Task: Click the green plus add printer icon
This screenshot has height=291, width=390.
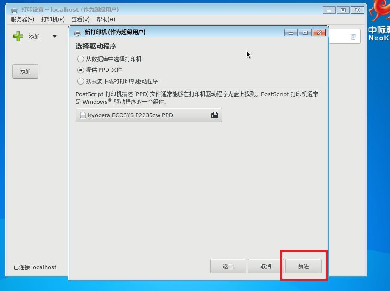Action: click(18, 36)
